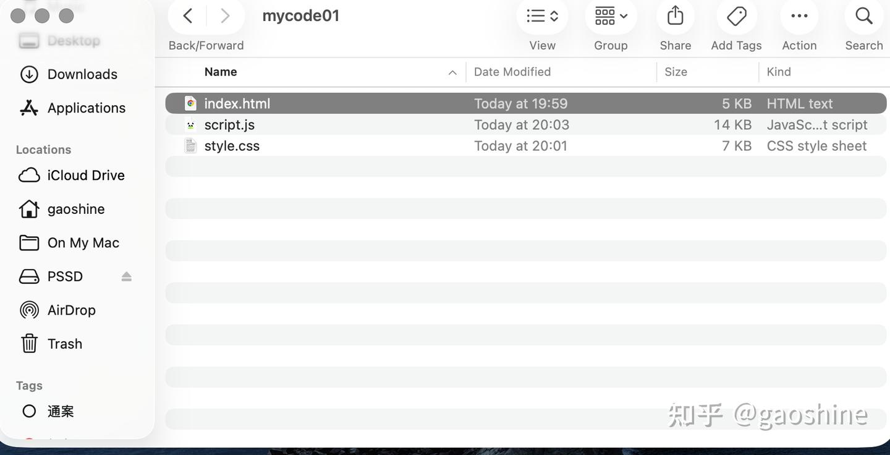Expand the Group by dropdown
The width and height of the screenshot is (890, 455).
pyautogui.click(x=611, y=16)
